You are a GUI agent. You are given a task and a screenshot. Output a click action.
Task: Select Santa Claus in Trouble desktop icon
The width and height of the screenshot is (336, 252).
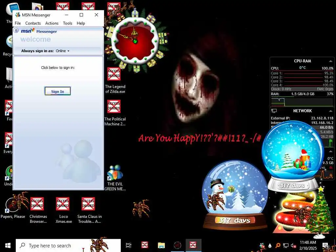pyautogui.click(x=89, y=210)
